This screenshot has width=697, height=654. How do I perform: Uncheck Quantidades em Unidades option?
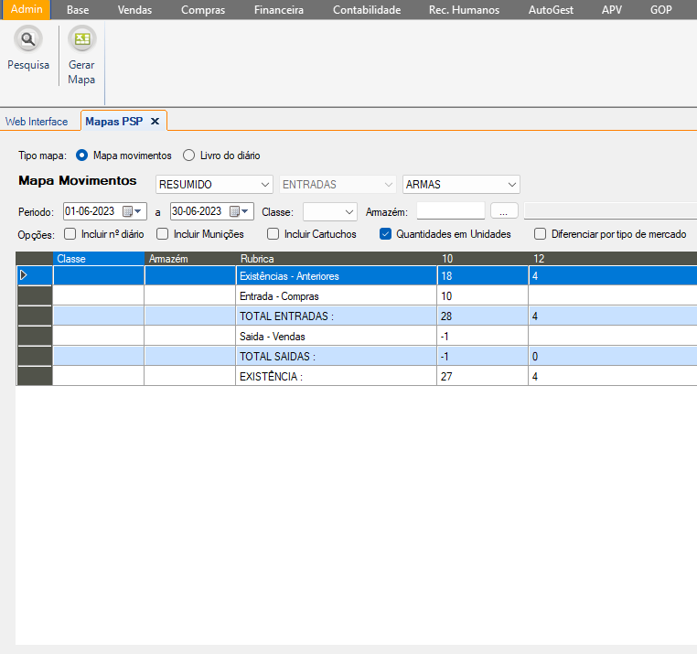click(x=385, y=234)
